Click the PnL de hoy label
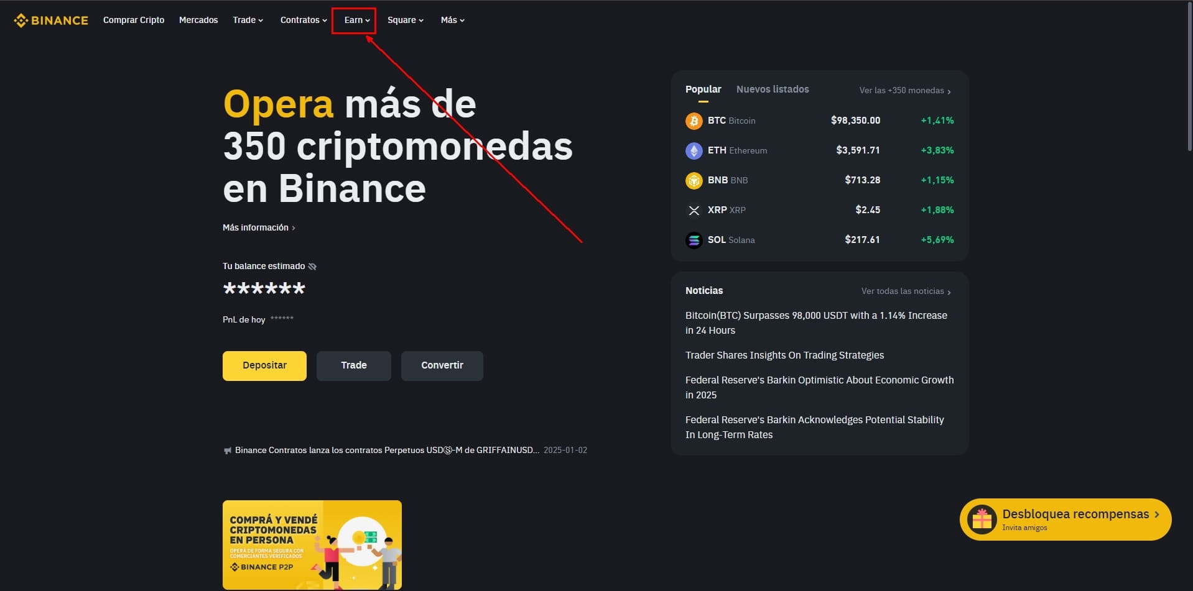1193x591 pixels. tap(244, 320)
